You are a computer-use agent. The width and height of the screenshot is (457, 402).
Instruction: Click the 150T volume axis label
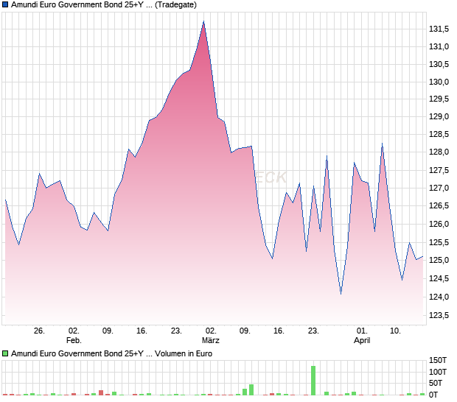click(438, 360)
